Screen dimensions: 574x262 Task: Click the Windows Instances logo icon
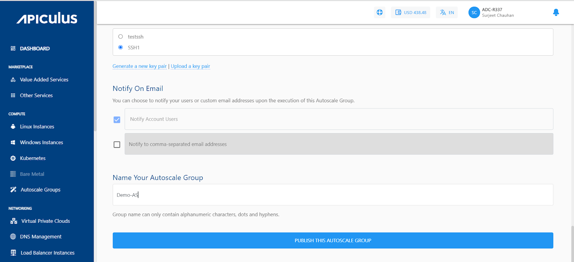point(13,142)
